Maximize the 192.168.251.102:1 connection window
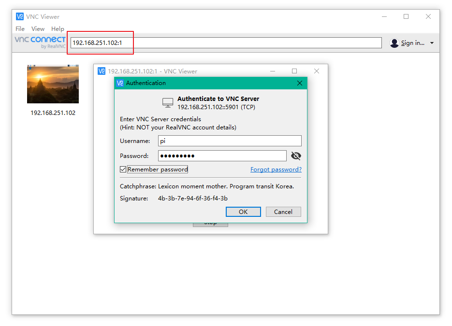 pyautogui.click(x=294, y=71)
